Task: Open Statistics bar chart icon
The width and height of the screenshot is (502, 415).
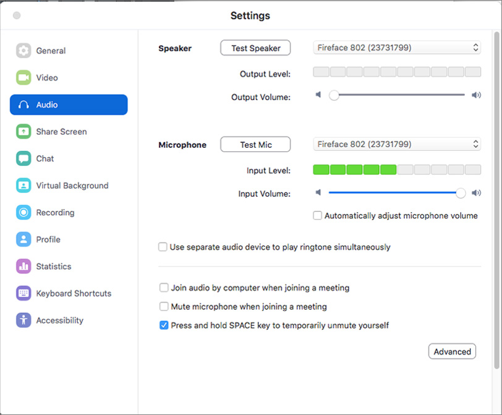Action: (x=23, y=266)
